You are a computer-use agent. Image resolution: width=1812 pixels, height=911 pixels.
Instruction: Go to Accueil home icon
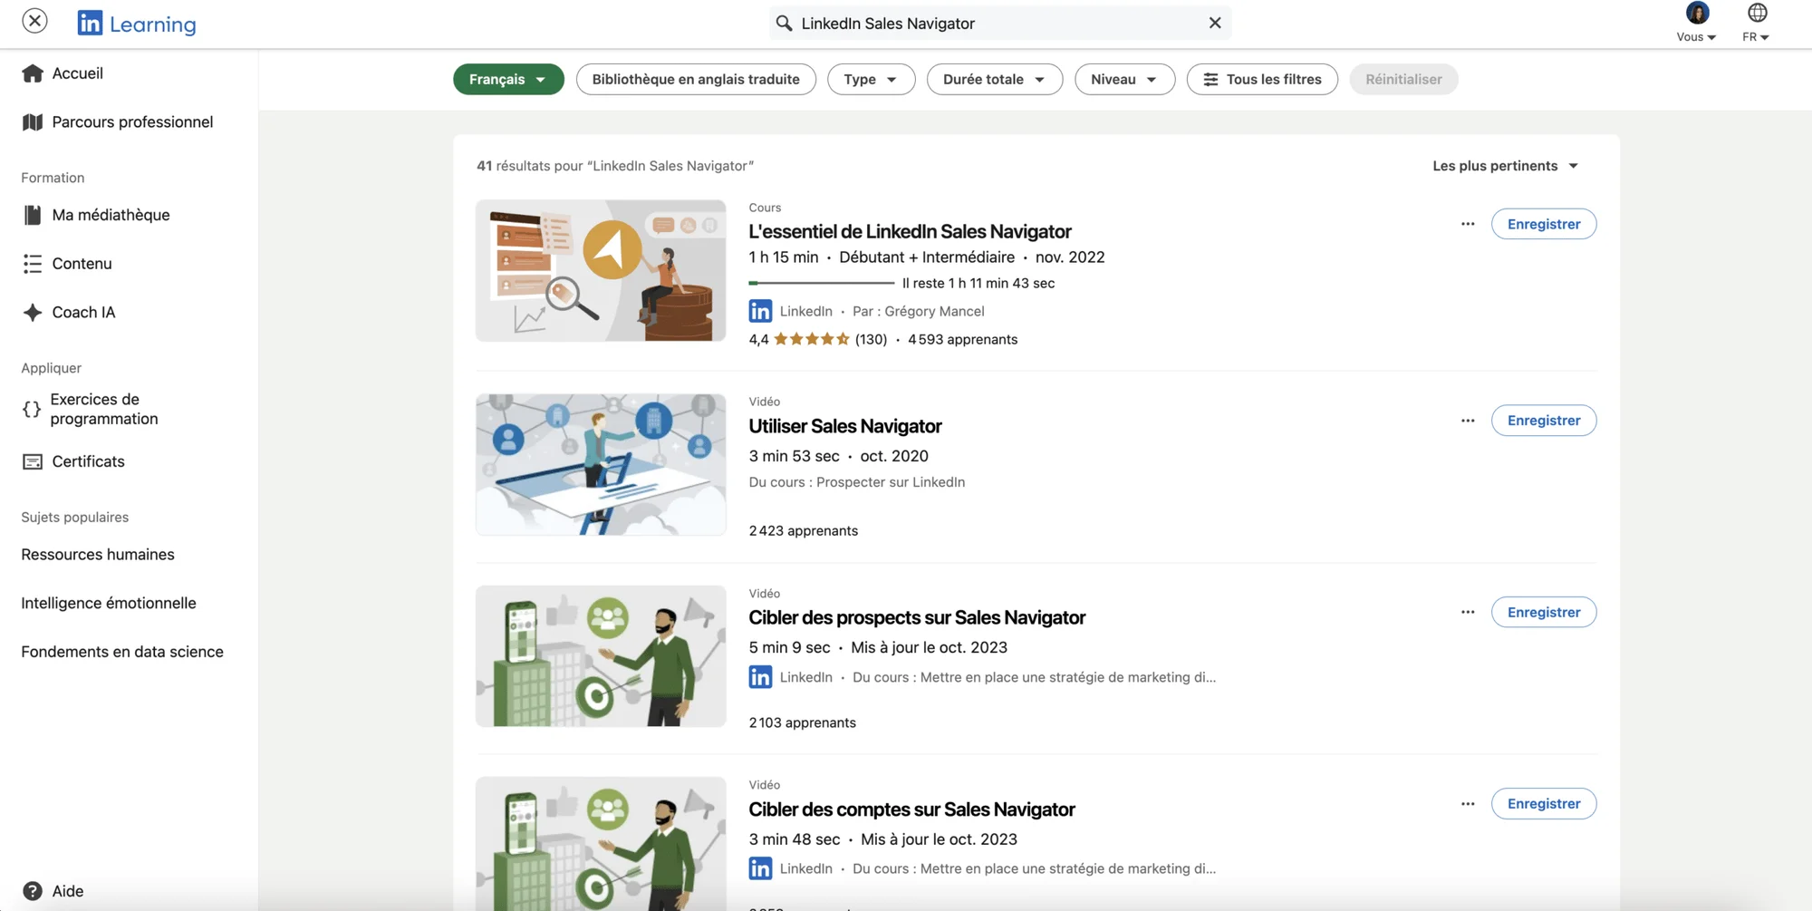point(33,73)
